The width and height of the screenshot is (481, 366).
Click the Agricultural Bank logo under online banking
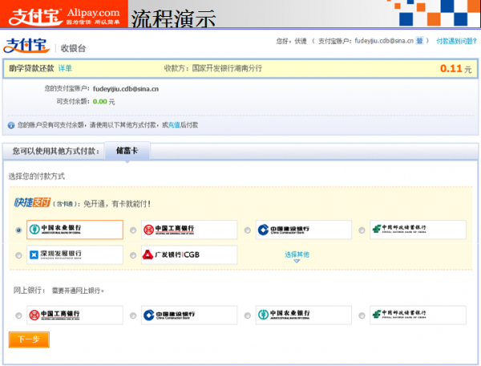click(304, 315)
